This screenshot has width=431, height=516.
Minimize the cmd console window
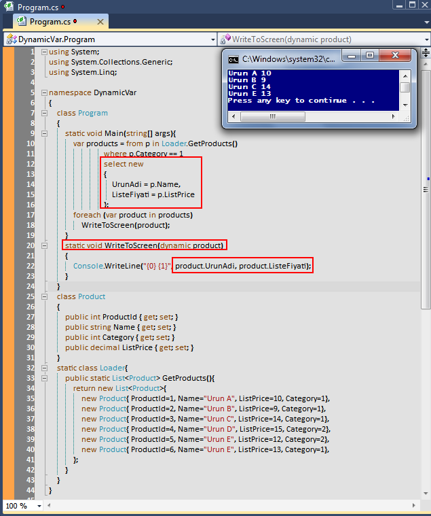coord(352,56)
